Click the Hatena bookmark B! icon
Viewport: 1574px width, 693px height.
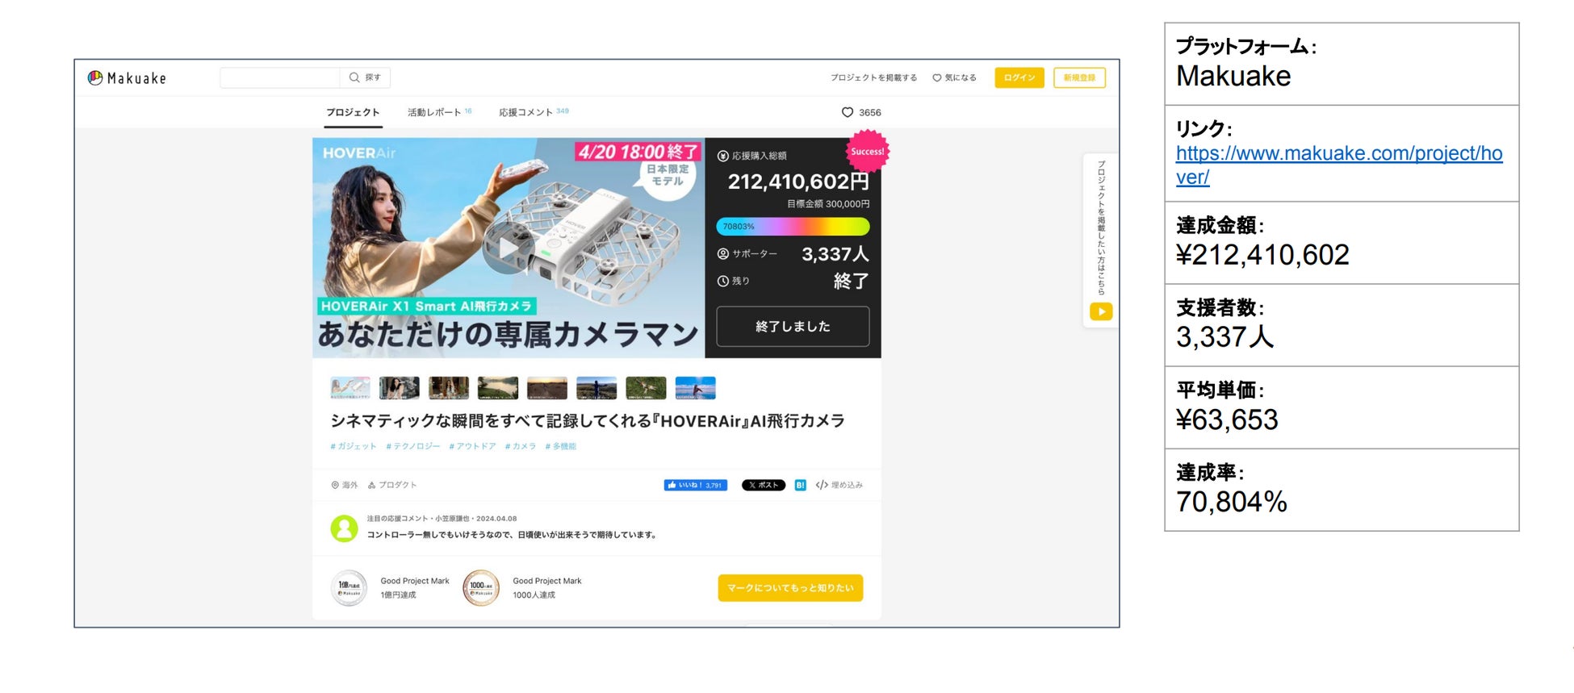(x=800, y=485)
